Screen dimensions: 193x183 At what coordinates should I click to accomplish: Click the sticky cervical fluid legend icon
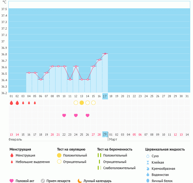tap(148, 162)
